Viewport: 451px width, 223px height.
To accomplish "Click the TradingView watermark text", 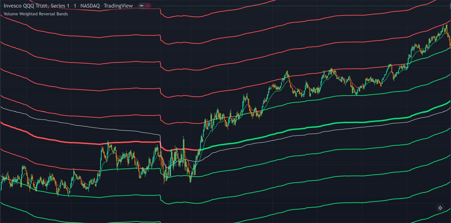I will click(x=118, y=6).
